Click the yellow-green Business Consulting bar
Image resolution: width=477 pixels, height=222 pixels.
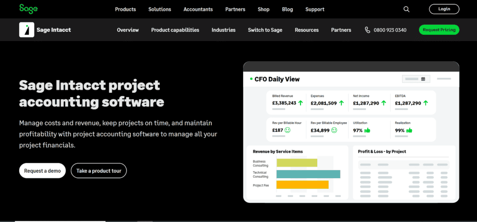tap(297, 163)
